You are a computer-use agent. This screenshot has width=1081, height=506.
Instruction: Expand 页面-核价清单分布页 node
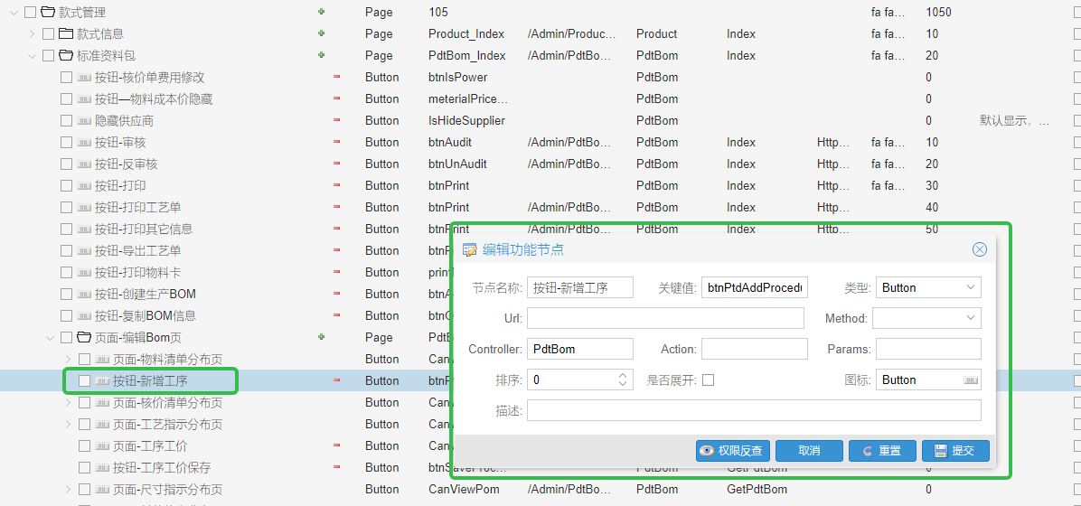tap(69, 402)
